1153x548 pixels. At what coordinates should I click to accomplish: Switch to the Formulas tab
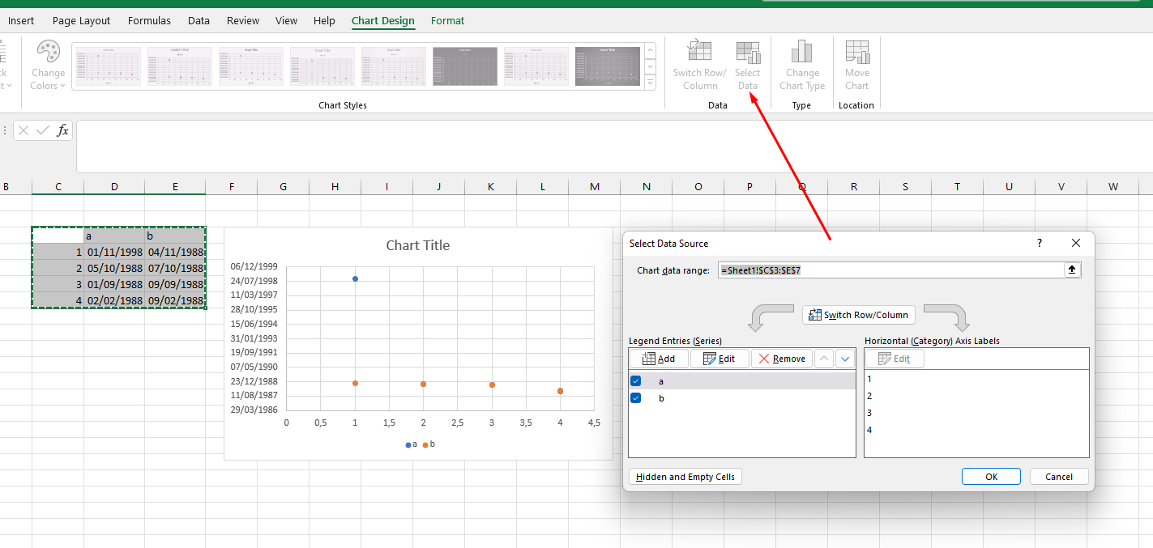(149, 21)
